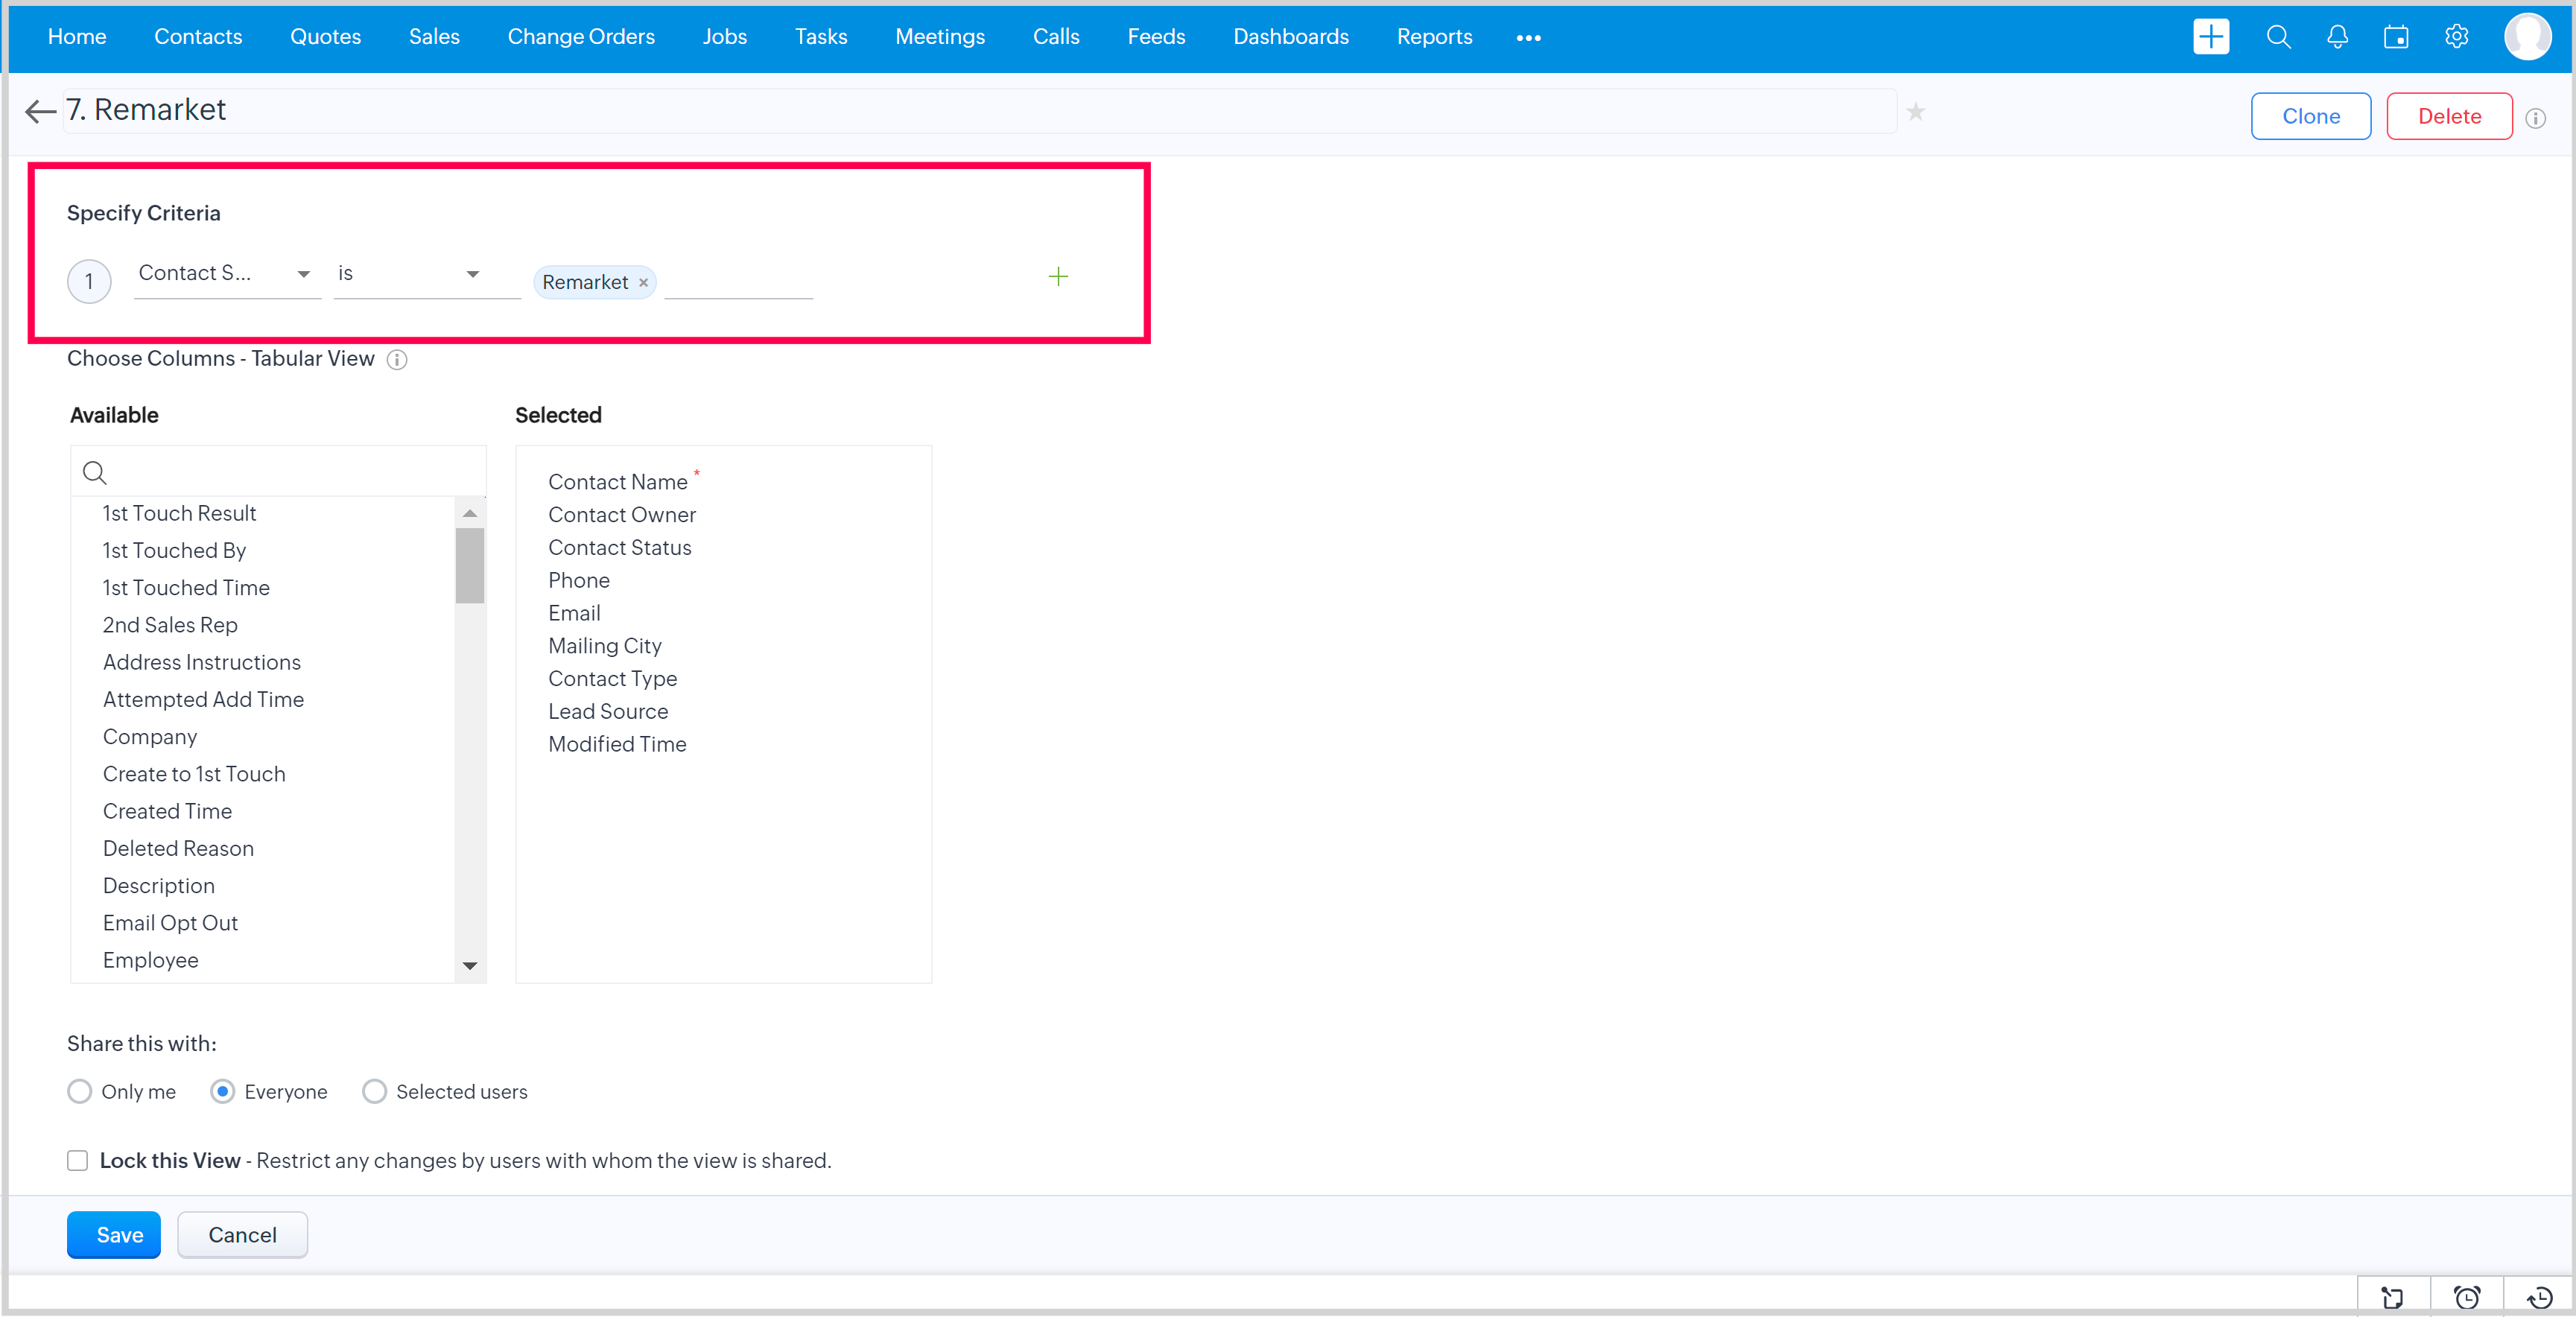This screenshot has height=1317, width=2576.
Task: Open the calendar icon in header
Action: (x=2396, y=37)
